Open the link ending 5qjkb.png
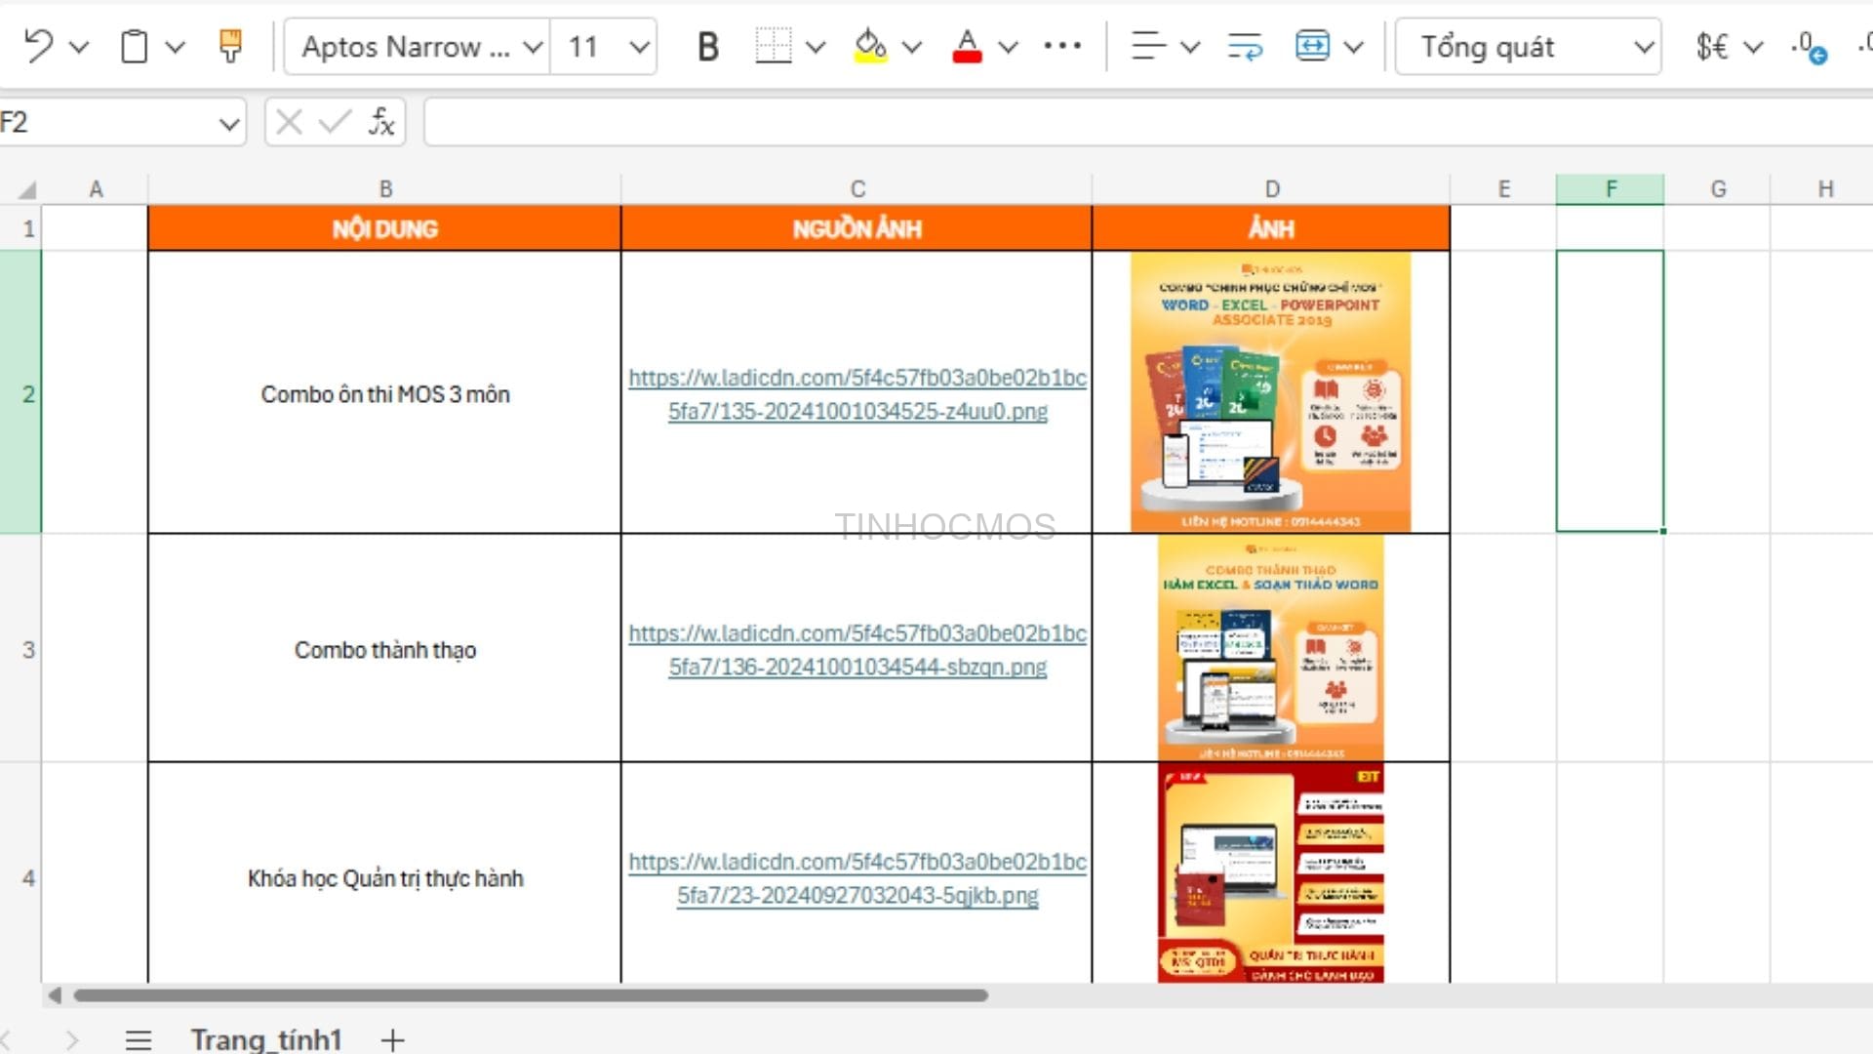 [x=857, y=878]
